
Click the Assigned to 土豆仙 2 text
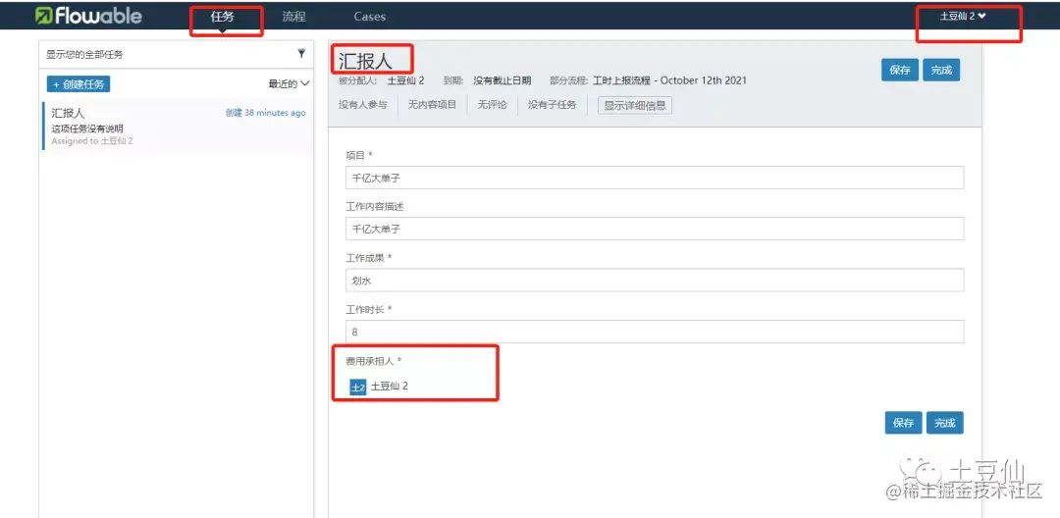tap(92, 141)
